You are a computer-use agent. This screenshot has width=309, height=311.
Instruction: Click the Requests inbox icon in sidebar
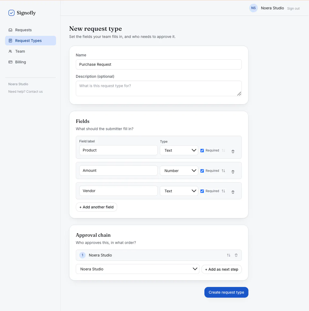[10, 30]
